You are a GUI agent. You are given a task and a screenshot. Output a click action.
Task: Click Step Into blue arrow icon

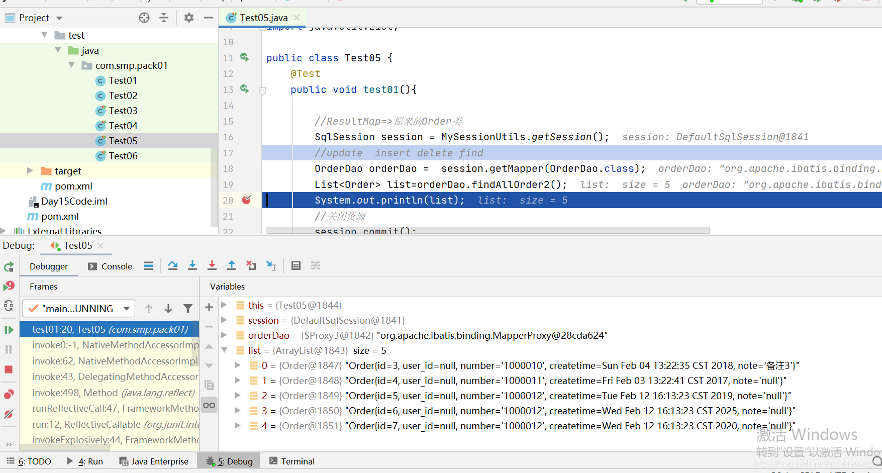point(192,265)
